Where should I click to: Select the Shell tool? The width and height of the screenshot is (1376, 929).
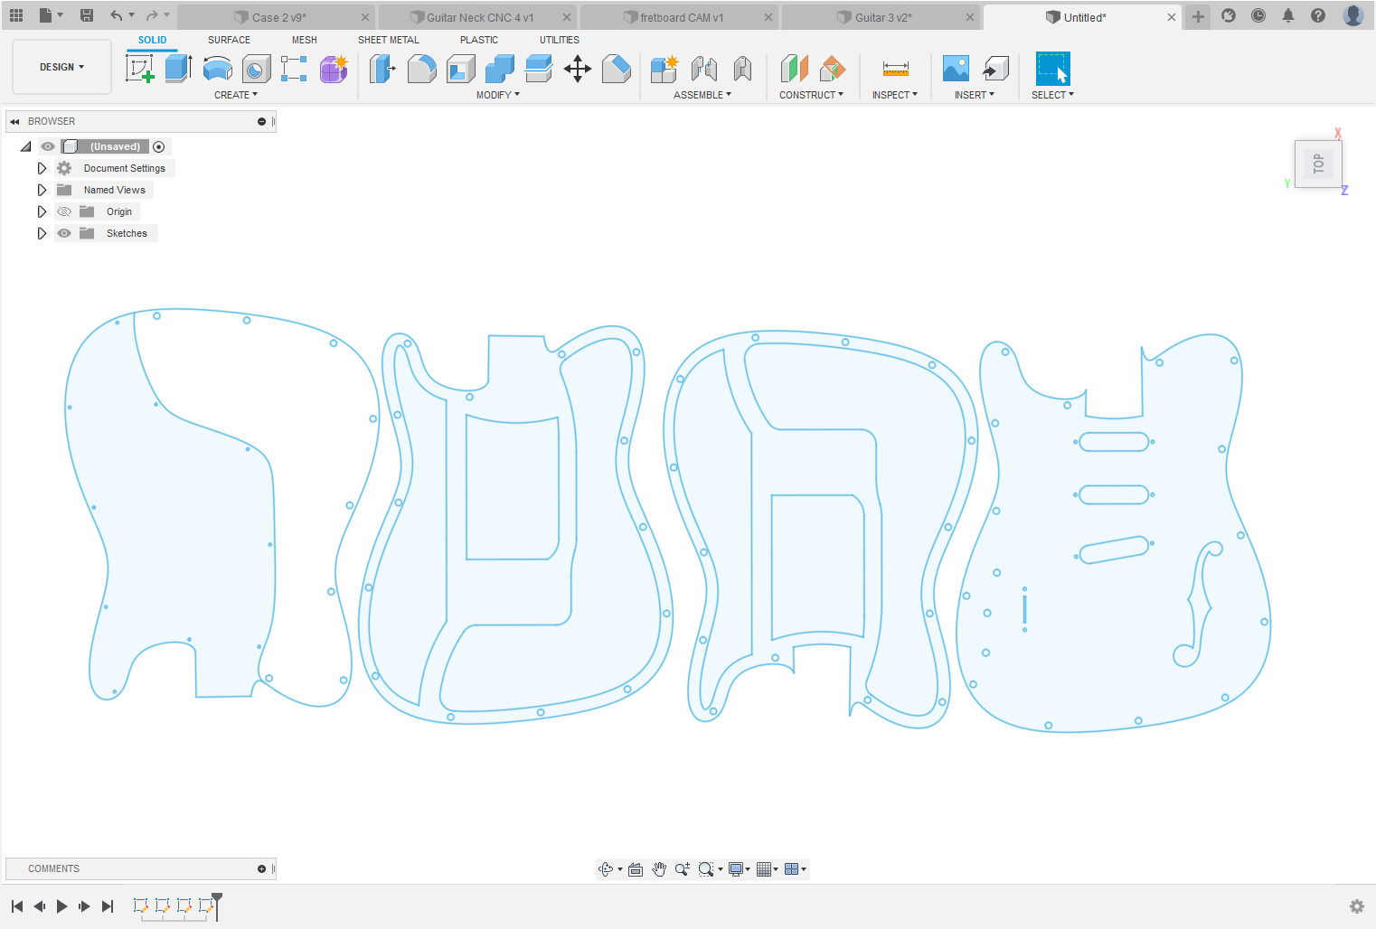(x=460, y=69)
